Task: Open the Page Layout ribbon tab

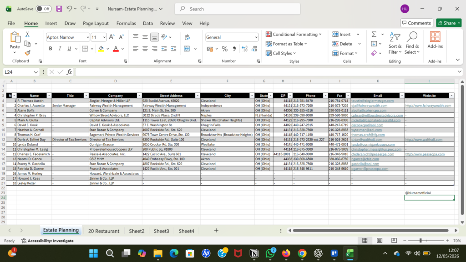Action: [x=96, y=23]
